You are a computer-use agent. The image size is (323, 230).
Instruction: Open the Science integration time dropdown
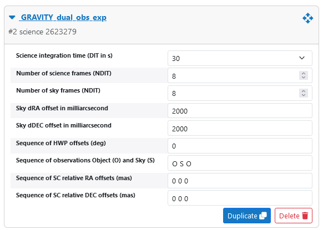tap(240, 58)
